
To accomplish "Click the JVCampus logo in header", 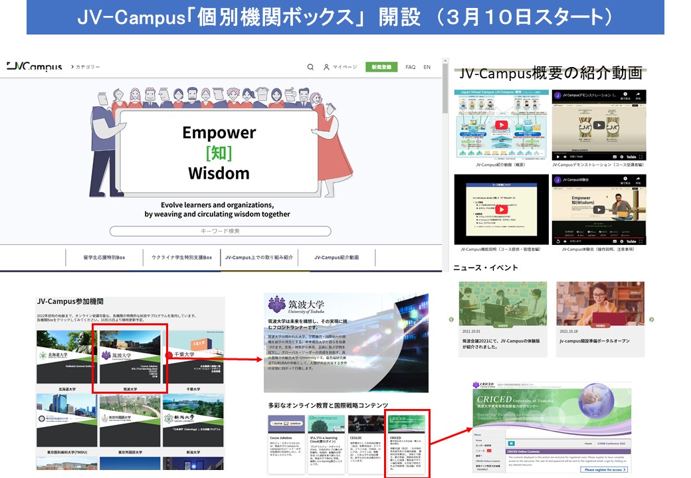I will pos(35,66).
